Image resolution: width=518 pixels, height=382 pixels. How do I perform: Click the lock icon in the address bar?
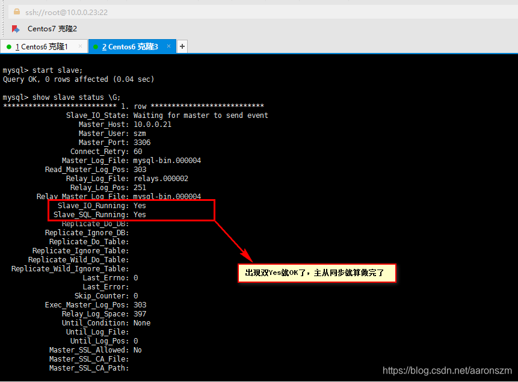16,12
